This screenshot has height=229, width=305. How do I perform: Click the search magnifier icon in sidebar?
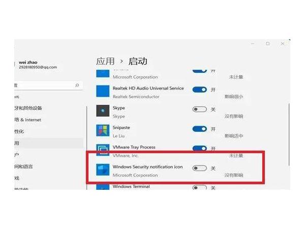pyautogui.click(x=77, y=85)
